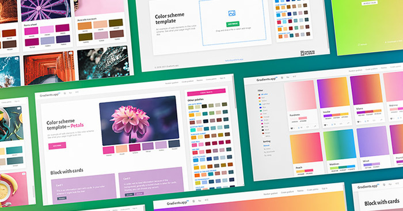The image size is (403, 211).
Task: Select the Green color filter
Action: (264, 111)
